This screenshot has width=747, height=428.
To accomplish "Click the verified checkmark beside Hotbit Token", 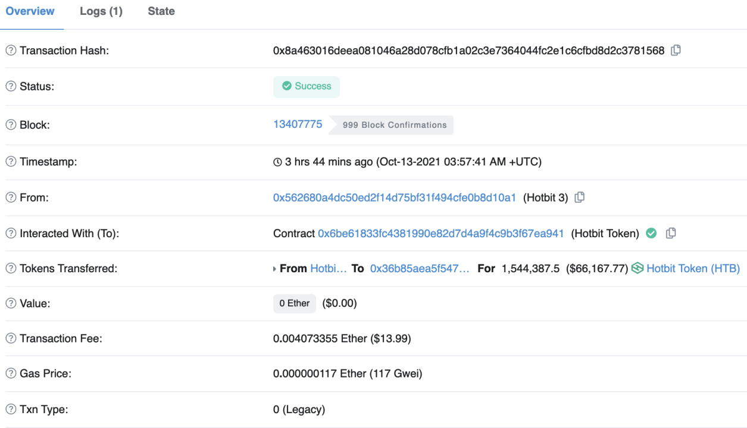I will coord(651,234).
